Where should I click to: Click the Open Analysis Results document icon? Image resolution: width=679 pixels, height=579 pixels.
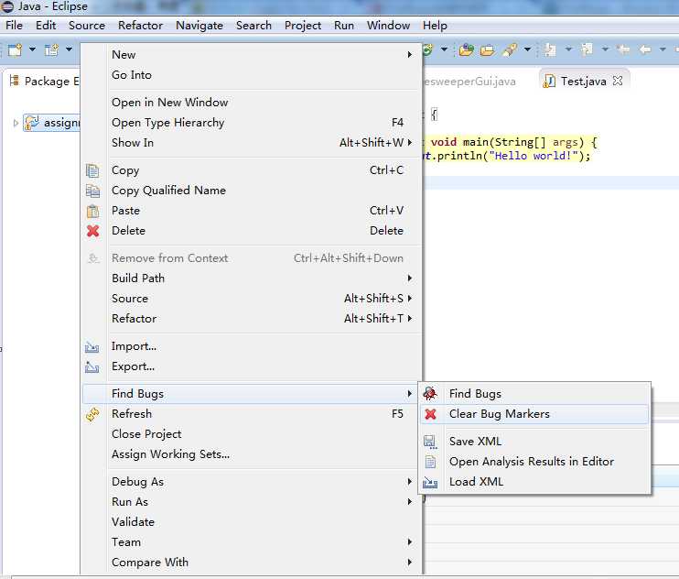pyautogui.click(x=430, y=462)
